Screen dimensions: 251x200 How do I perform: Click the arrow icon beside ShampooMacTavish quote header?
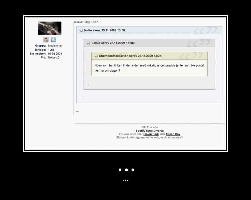point(96,56)
